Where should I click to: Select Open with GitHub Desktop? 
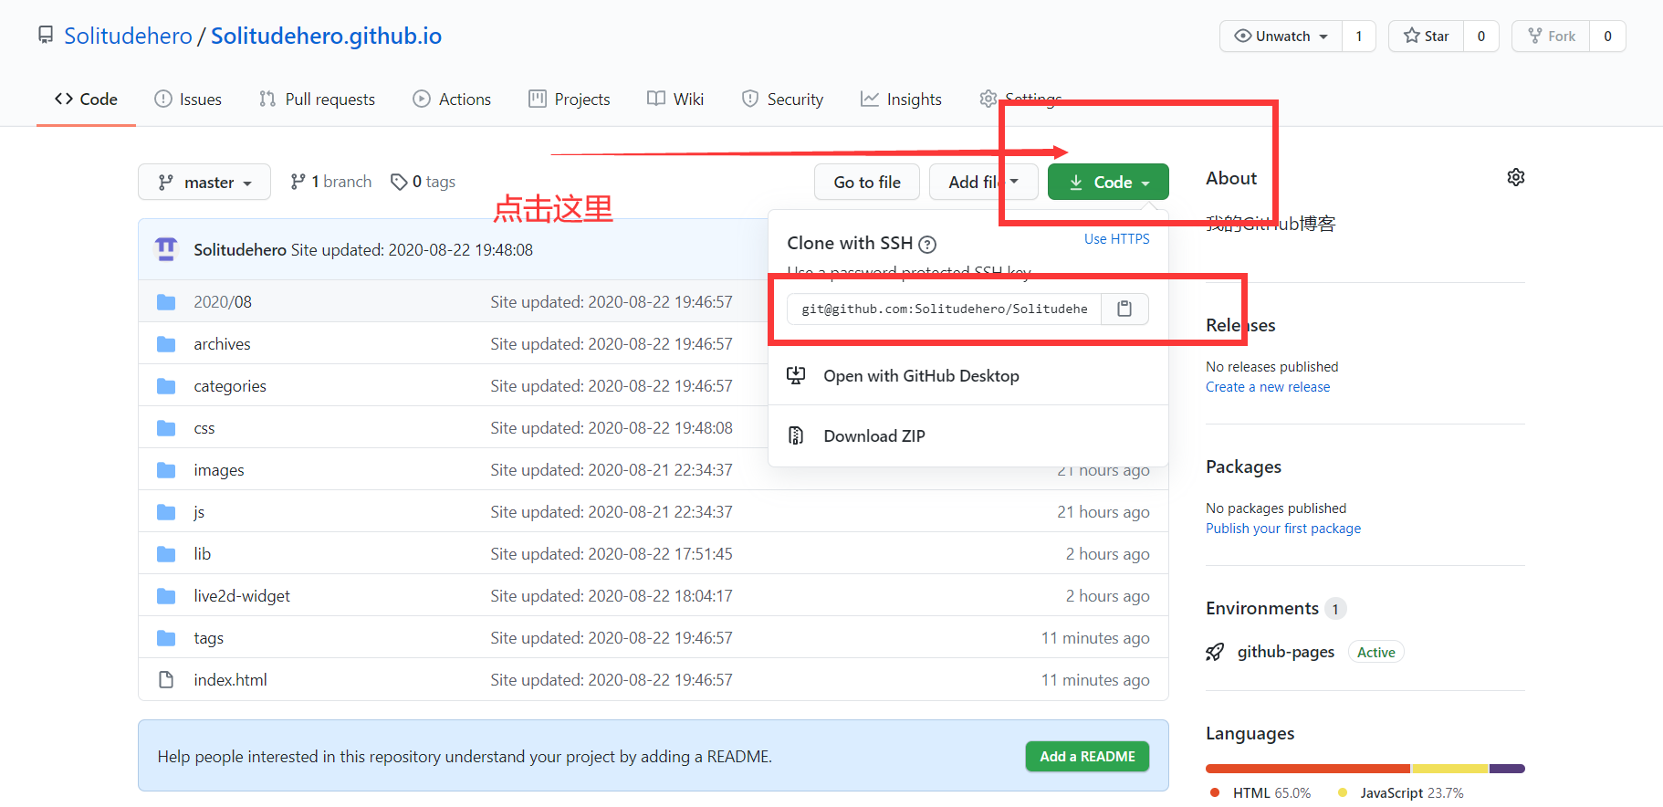pyautogui.click(x=968, y=376)
